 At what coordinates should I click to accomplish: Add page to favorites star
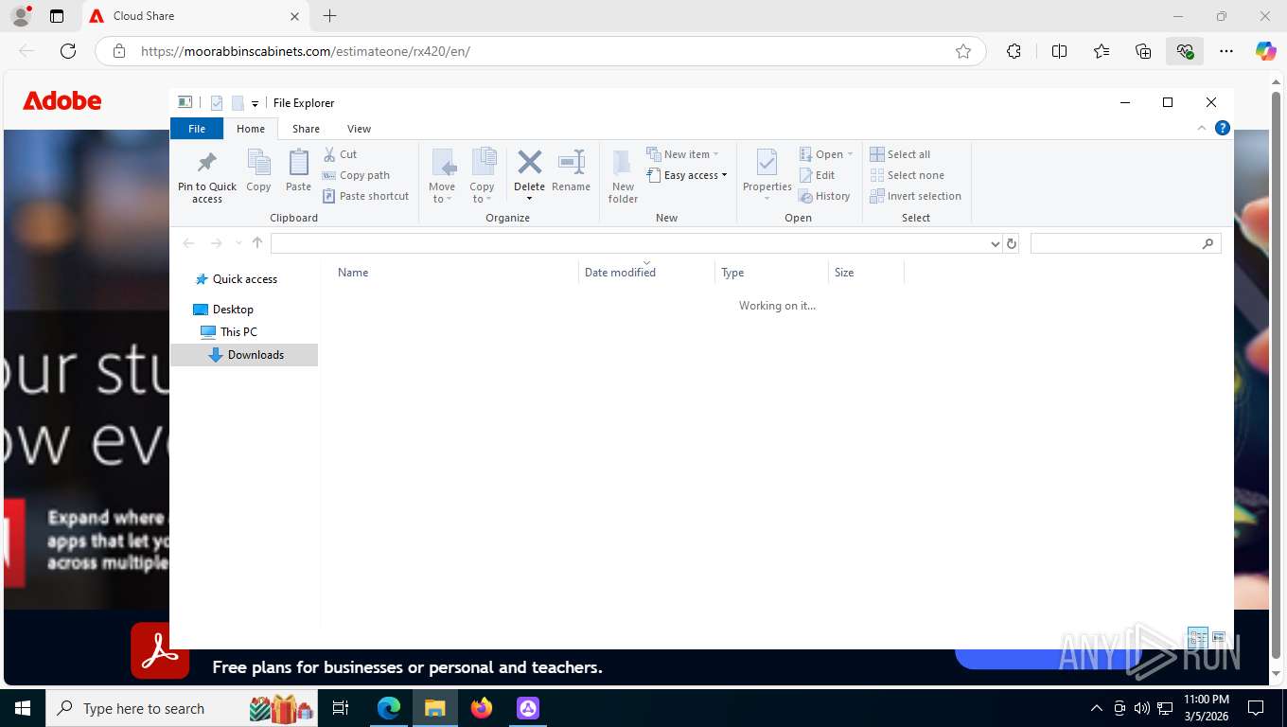point(963,51)
